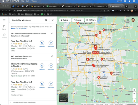Clear the search with the X icon
Viewport: 138px width, 105px height.
click(x=52, y=20)
